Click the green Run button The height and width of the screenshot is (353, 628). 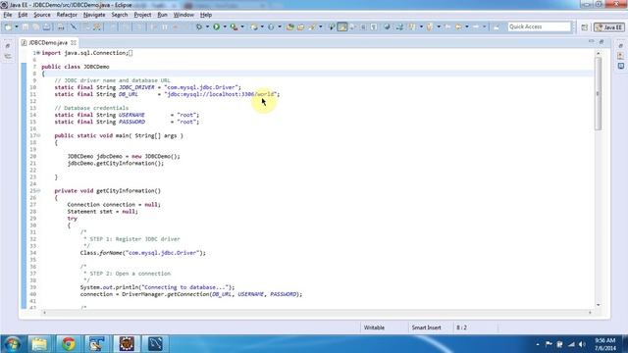point(216,26)
